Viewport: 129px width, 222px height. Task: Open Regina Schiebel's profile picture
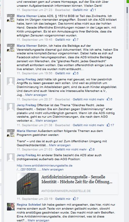tap(11, 207)
